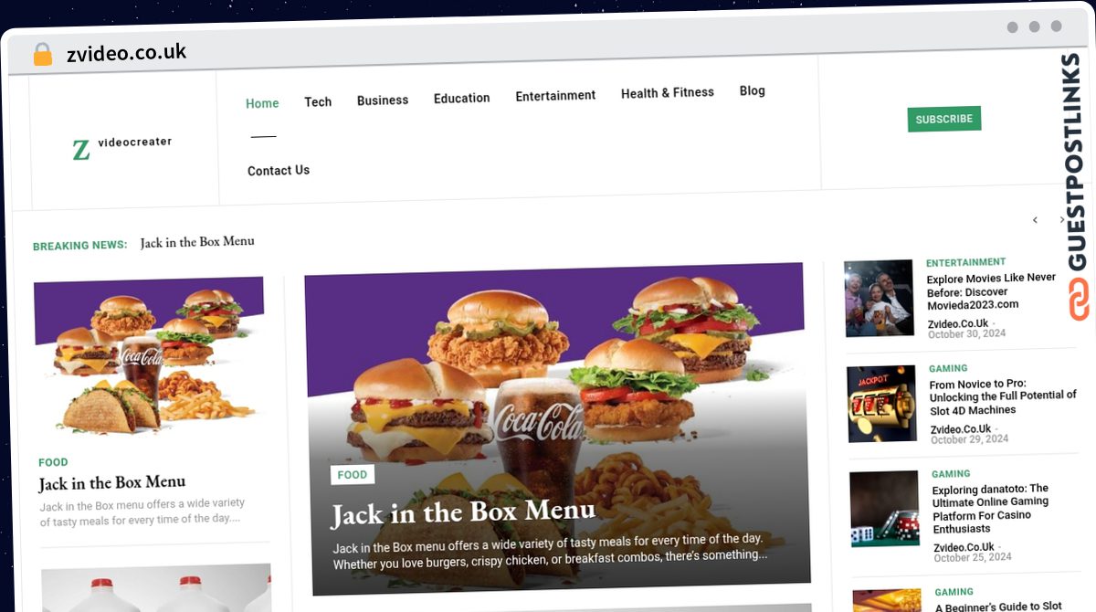This screenshot has height=612, width=1096.
Task: Select Entertainment in the navigation
Action: (x=555, y=95)
